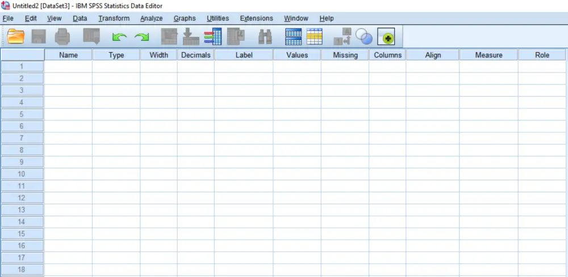The width and height of the screenshot is (568, 277).
Task: Click the Go to case icon
Action: [169, 36]
